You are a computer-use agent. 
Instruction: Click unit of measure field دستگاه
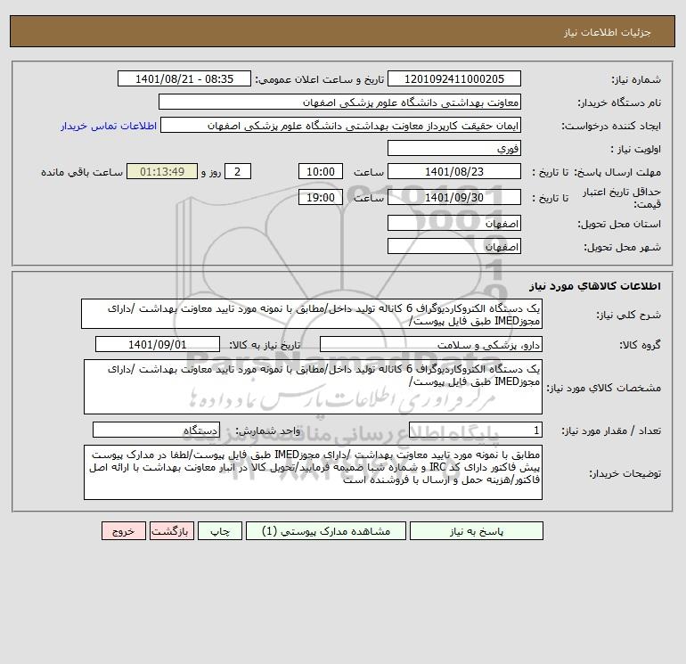[156, 430]
